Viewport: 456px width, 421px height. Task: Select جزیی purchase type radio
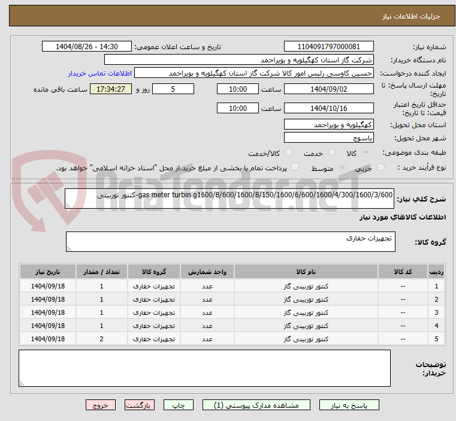tap(382, 168)
